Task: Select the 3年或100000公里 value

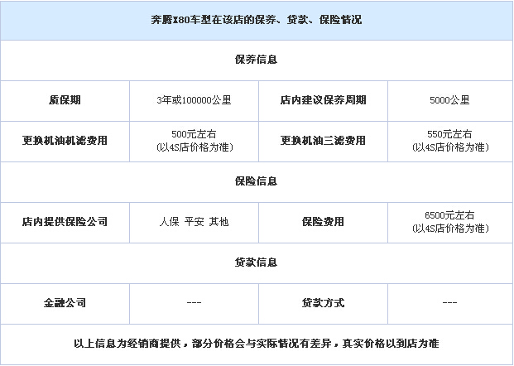Action: pyautogui.click(x=194, y=100)
